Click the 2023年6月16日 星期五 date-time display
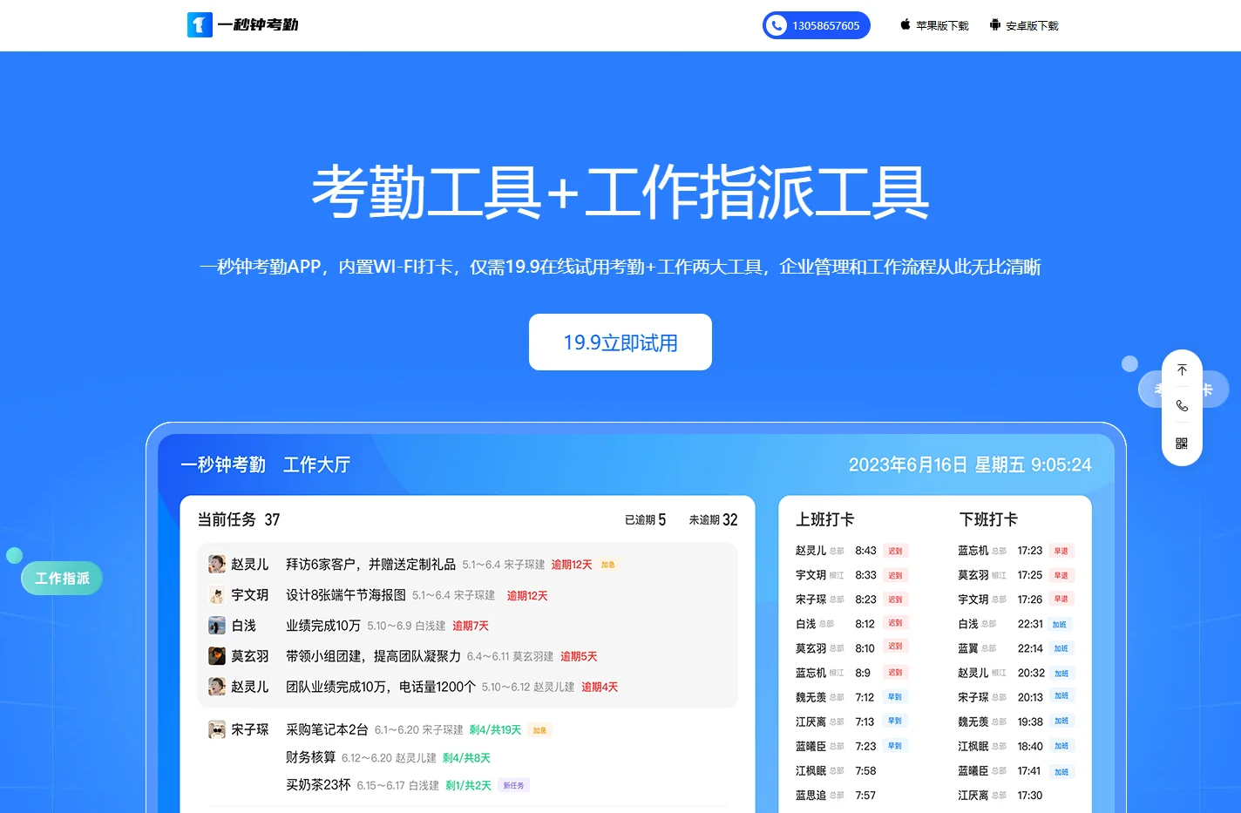This screenshot has height=813, width=1241. [970, 464]
